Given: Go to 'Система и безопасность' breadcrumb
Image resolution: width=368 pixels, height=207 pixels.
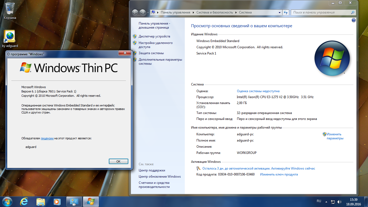Looking at the screenshot, I should pyautogui.click(x=214, y=12).
